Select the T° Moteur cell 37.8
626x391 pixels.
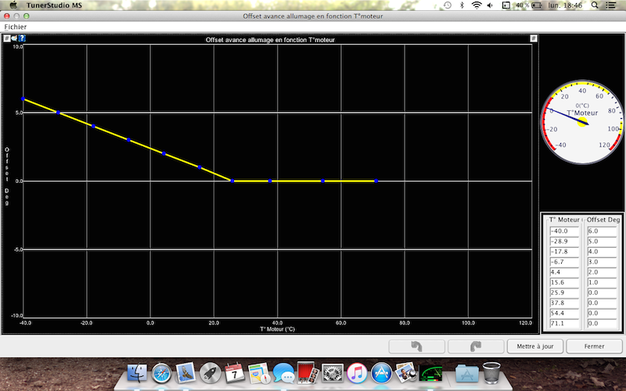coord(564,303)
